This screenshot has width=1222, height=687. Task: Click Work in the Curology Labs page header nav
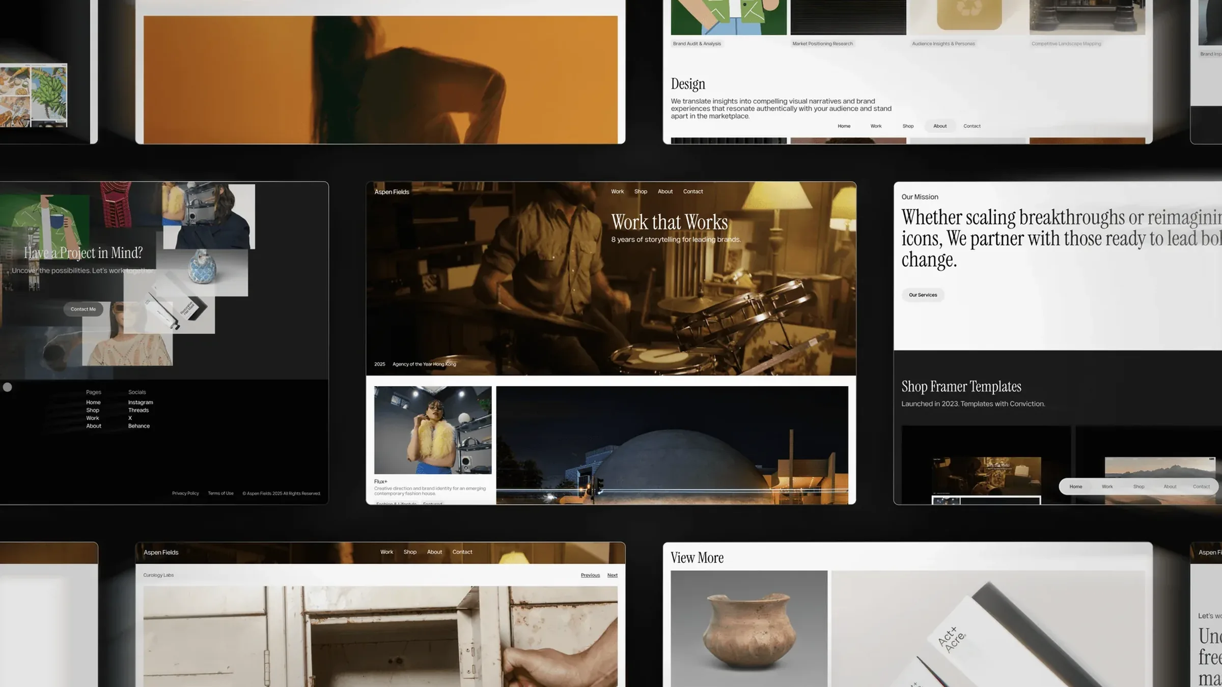coord(386,552)
